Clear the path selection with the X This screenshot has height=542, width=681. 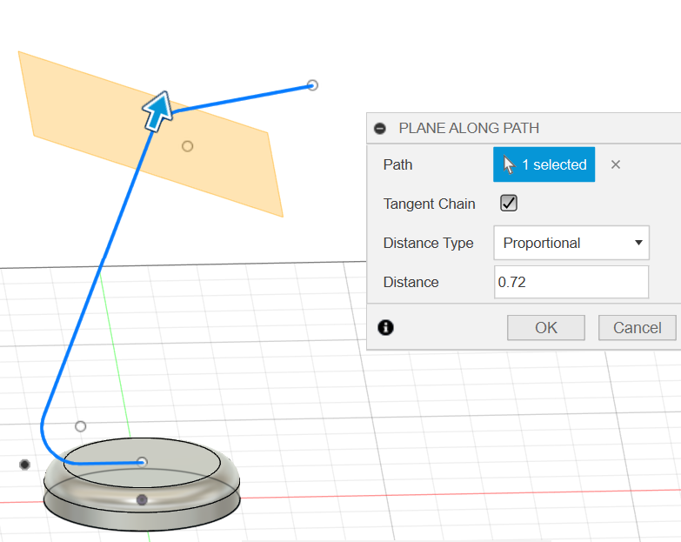click(616, 164)
